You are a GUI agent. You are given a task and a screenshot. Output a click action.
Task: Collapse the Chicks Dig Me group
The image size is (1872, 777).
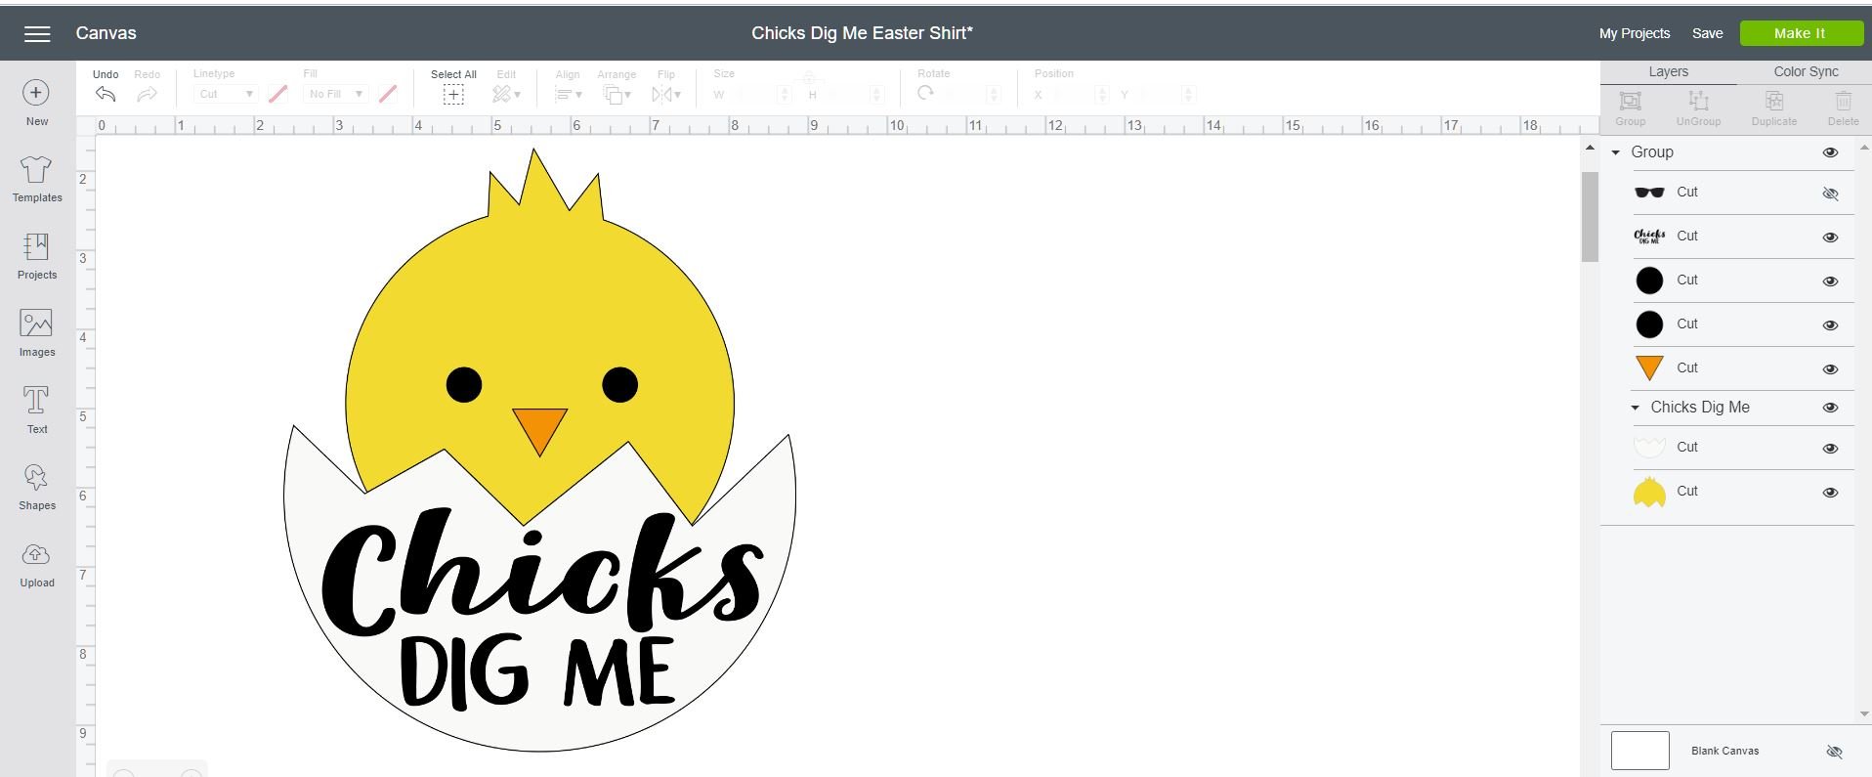1636,408
